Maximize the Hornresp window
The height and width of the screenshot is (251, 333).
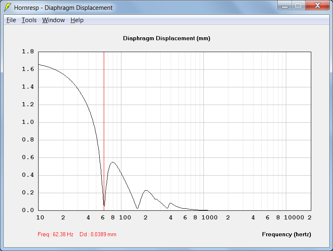pyautogui.click(x=299, y=5)
